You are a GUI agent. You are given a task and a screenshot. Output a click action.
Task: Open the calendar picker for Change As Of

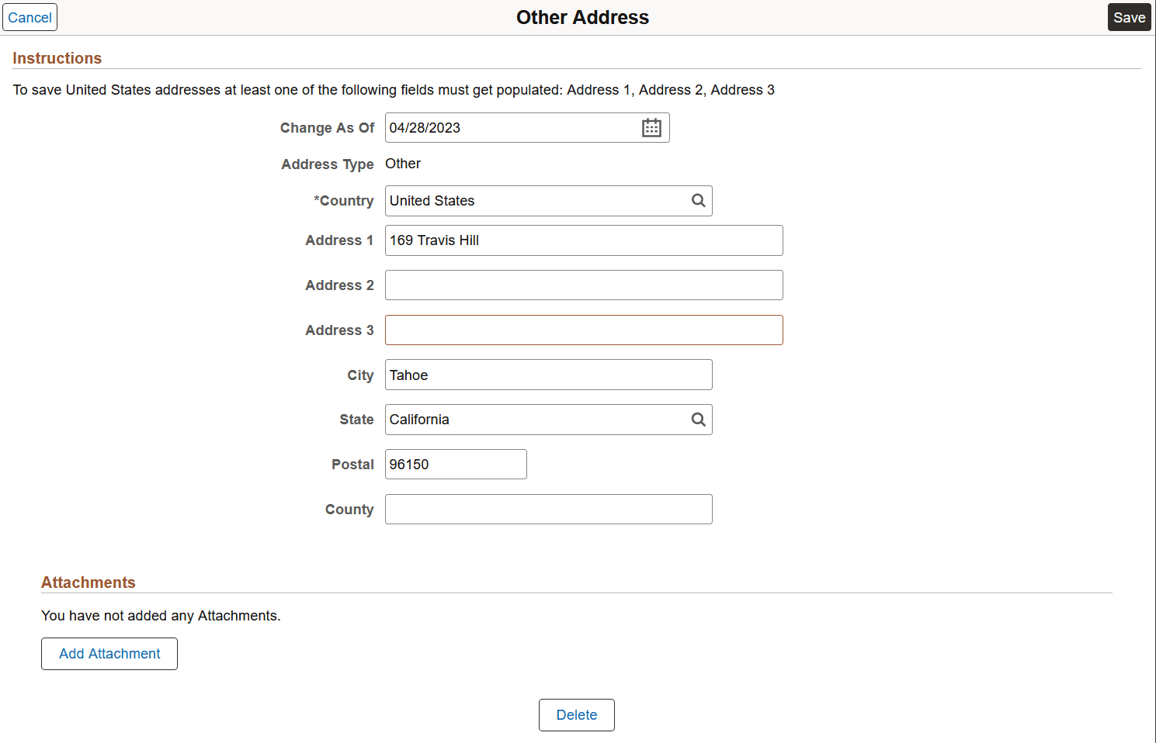click(x=651, y=127)
